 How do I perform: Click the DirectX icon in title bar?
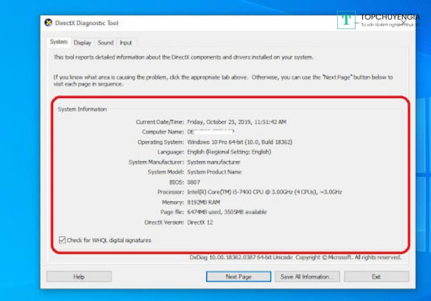[x=48, y=23]
